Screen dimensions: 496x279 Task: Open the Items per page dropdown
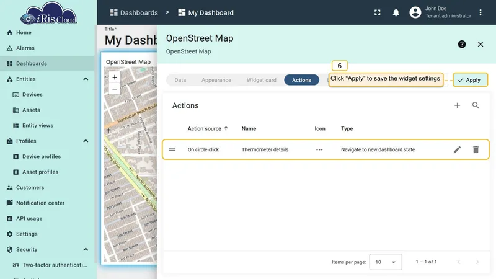(x=386, y=262)
